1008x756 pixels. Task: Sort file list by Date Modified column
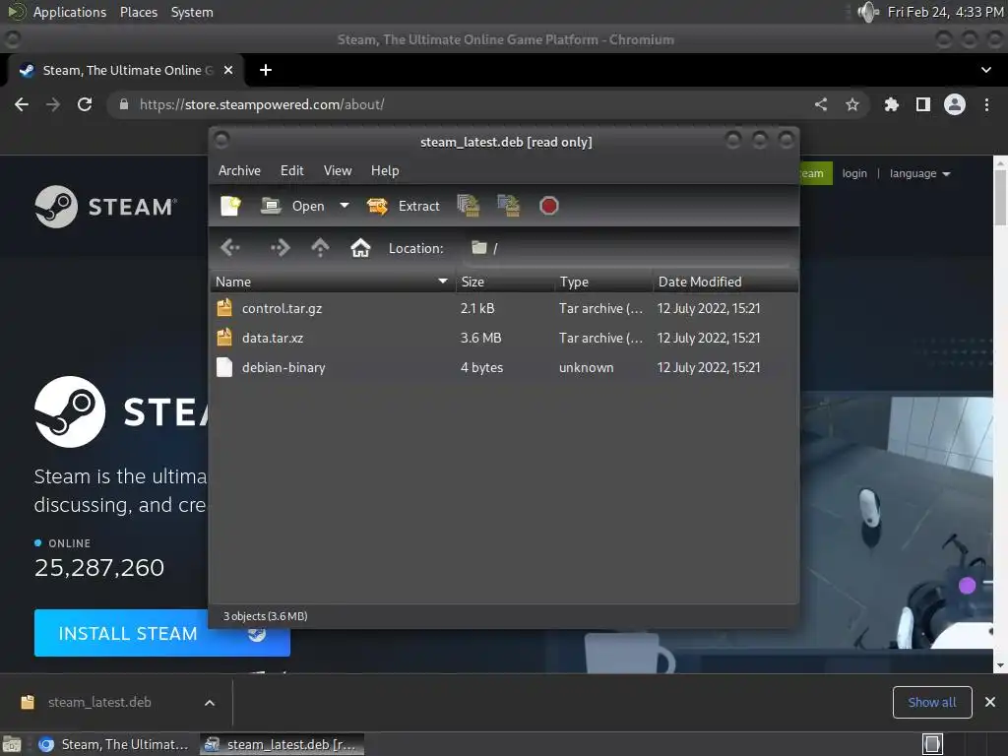pyautogui.click(x=725, y=282)
